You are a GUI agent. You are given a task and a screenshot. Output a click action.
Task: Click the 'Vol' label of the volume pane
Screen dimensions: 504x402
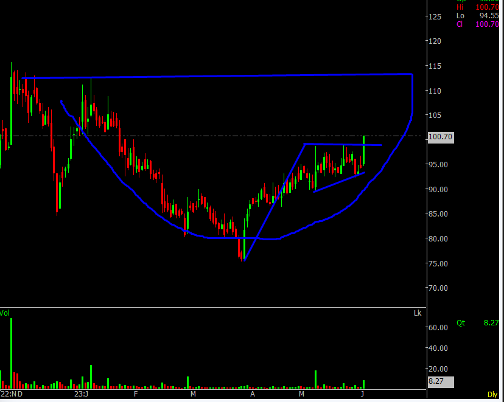tap(5, 313)
